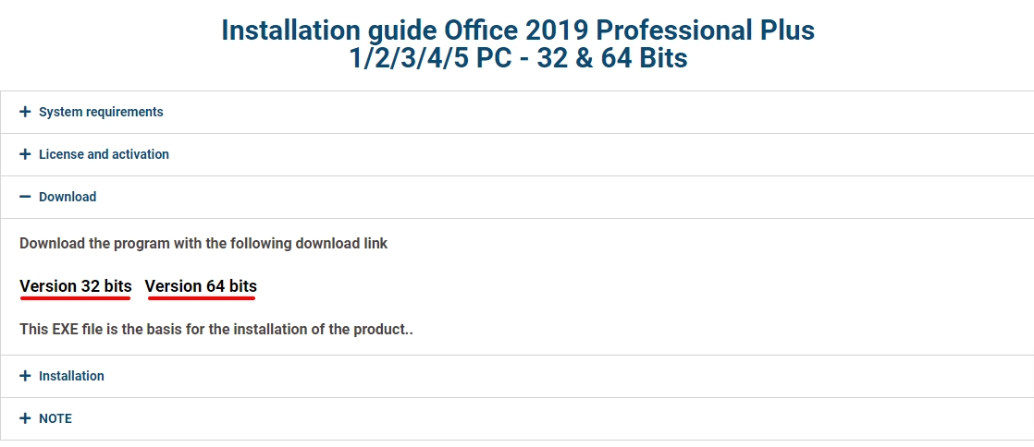
Task: Expand the NOTE section label
Action: [x=55, y=418]
